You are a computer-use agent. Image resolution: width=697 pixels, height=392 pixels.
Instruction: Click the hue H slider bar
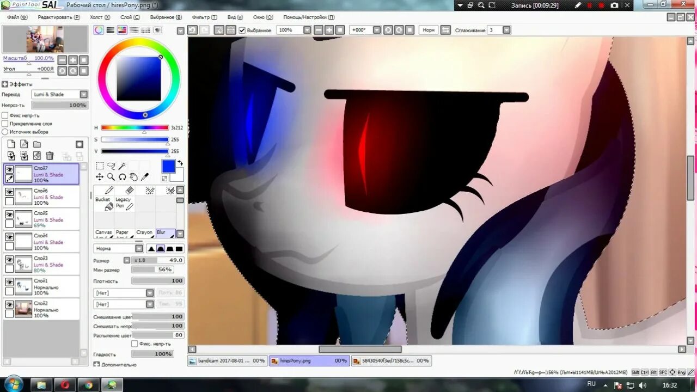[x=135, y=127]
